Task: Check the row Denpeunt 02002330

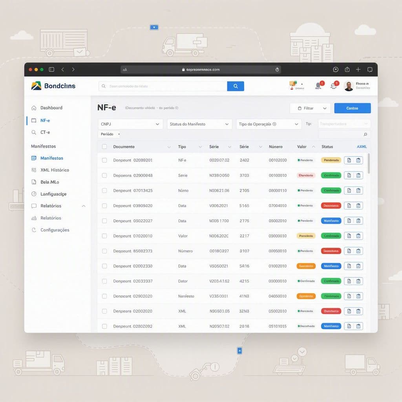Action: (104, 266)
